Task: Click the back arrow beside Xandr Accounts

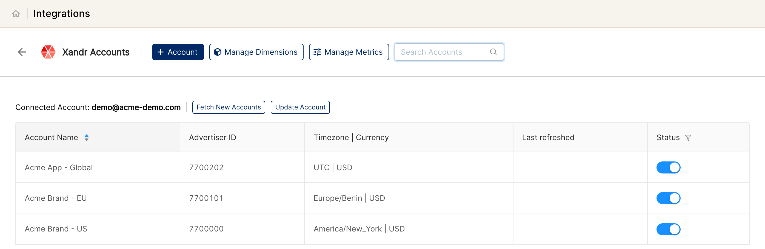Action: click(22, 52)
